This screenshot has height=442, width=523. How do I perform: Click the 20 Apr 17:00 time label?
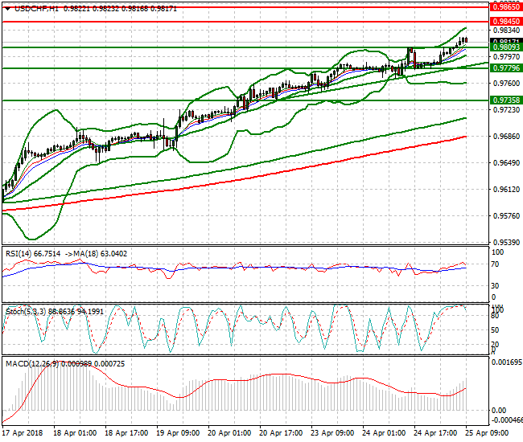click(281, 433)
